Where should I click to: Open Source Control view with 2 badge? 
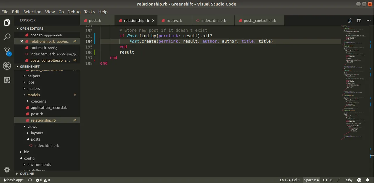tap(7, 51)
